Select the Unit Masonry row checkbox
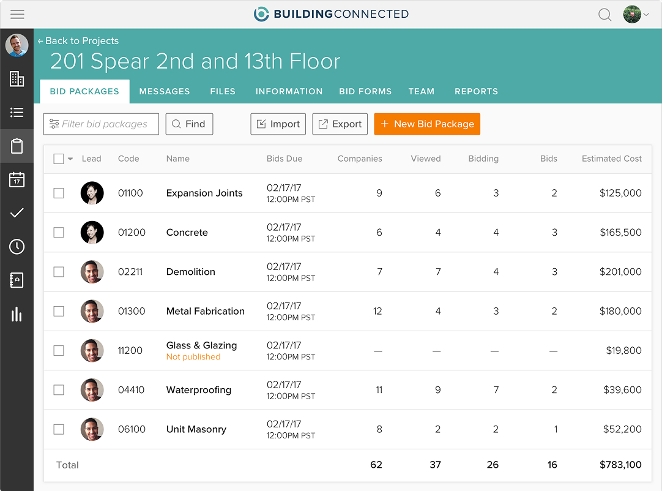 point(59,429)
